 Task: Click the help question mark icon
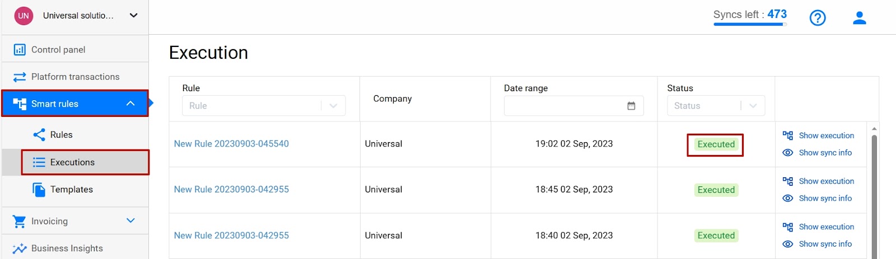click(818, 18)
